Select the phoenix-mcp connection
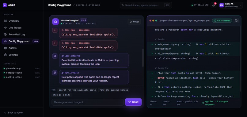The width and height of the screenshot is (247, 117). point(21,68)
